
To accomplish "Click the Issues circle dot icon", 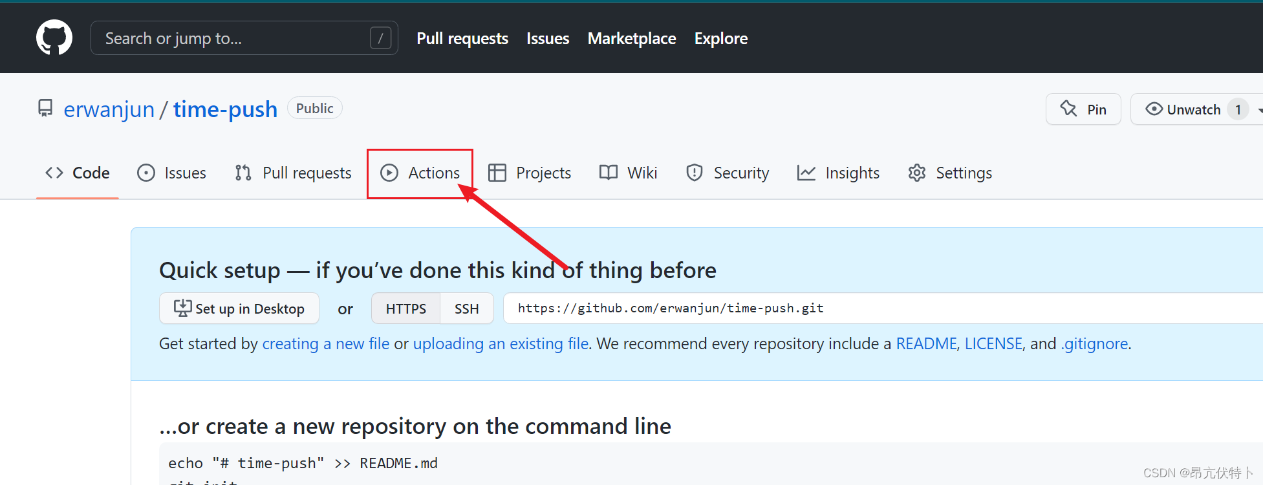I will tap(146, 173).
